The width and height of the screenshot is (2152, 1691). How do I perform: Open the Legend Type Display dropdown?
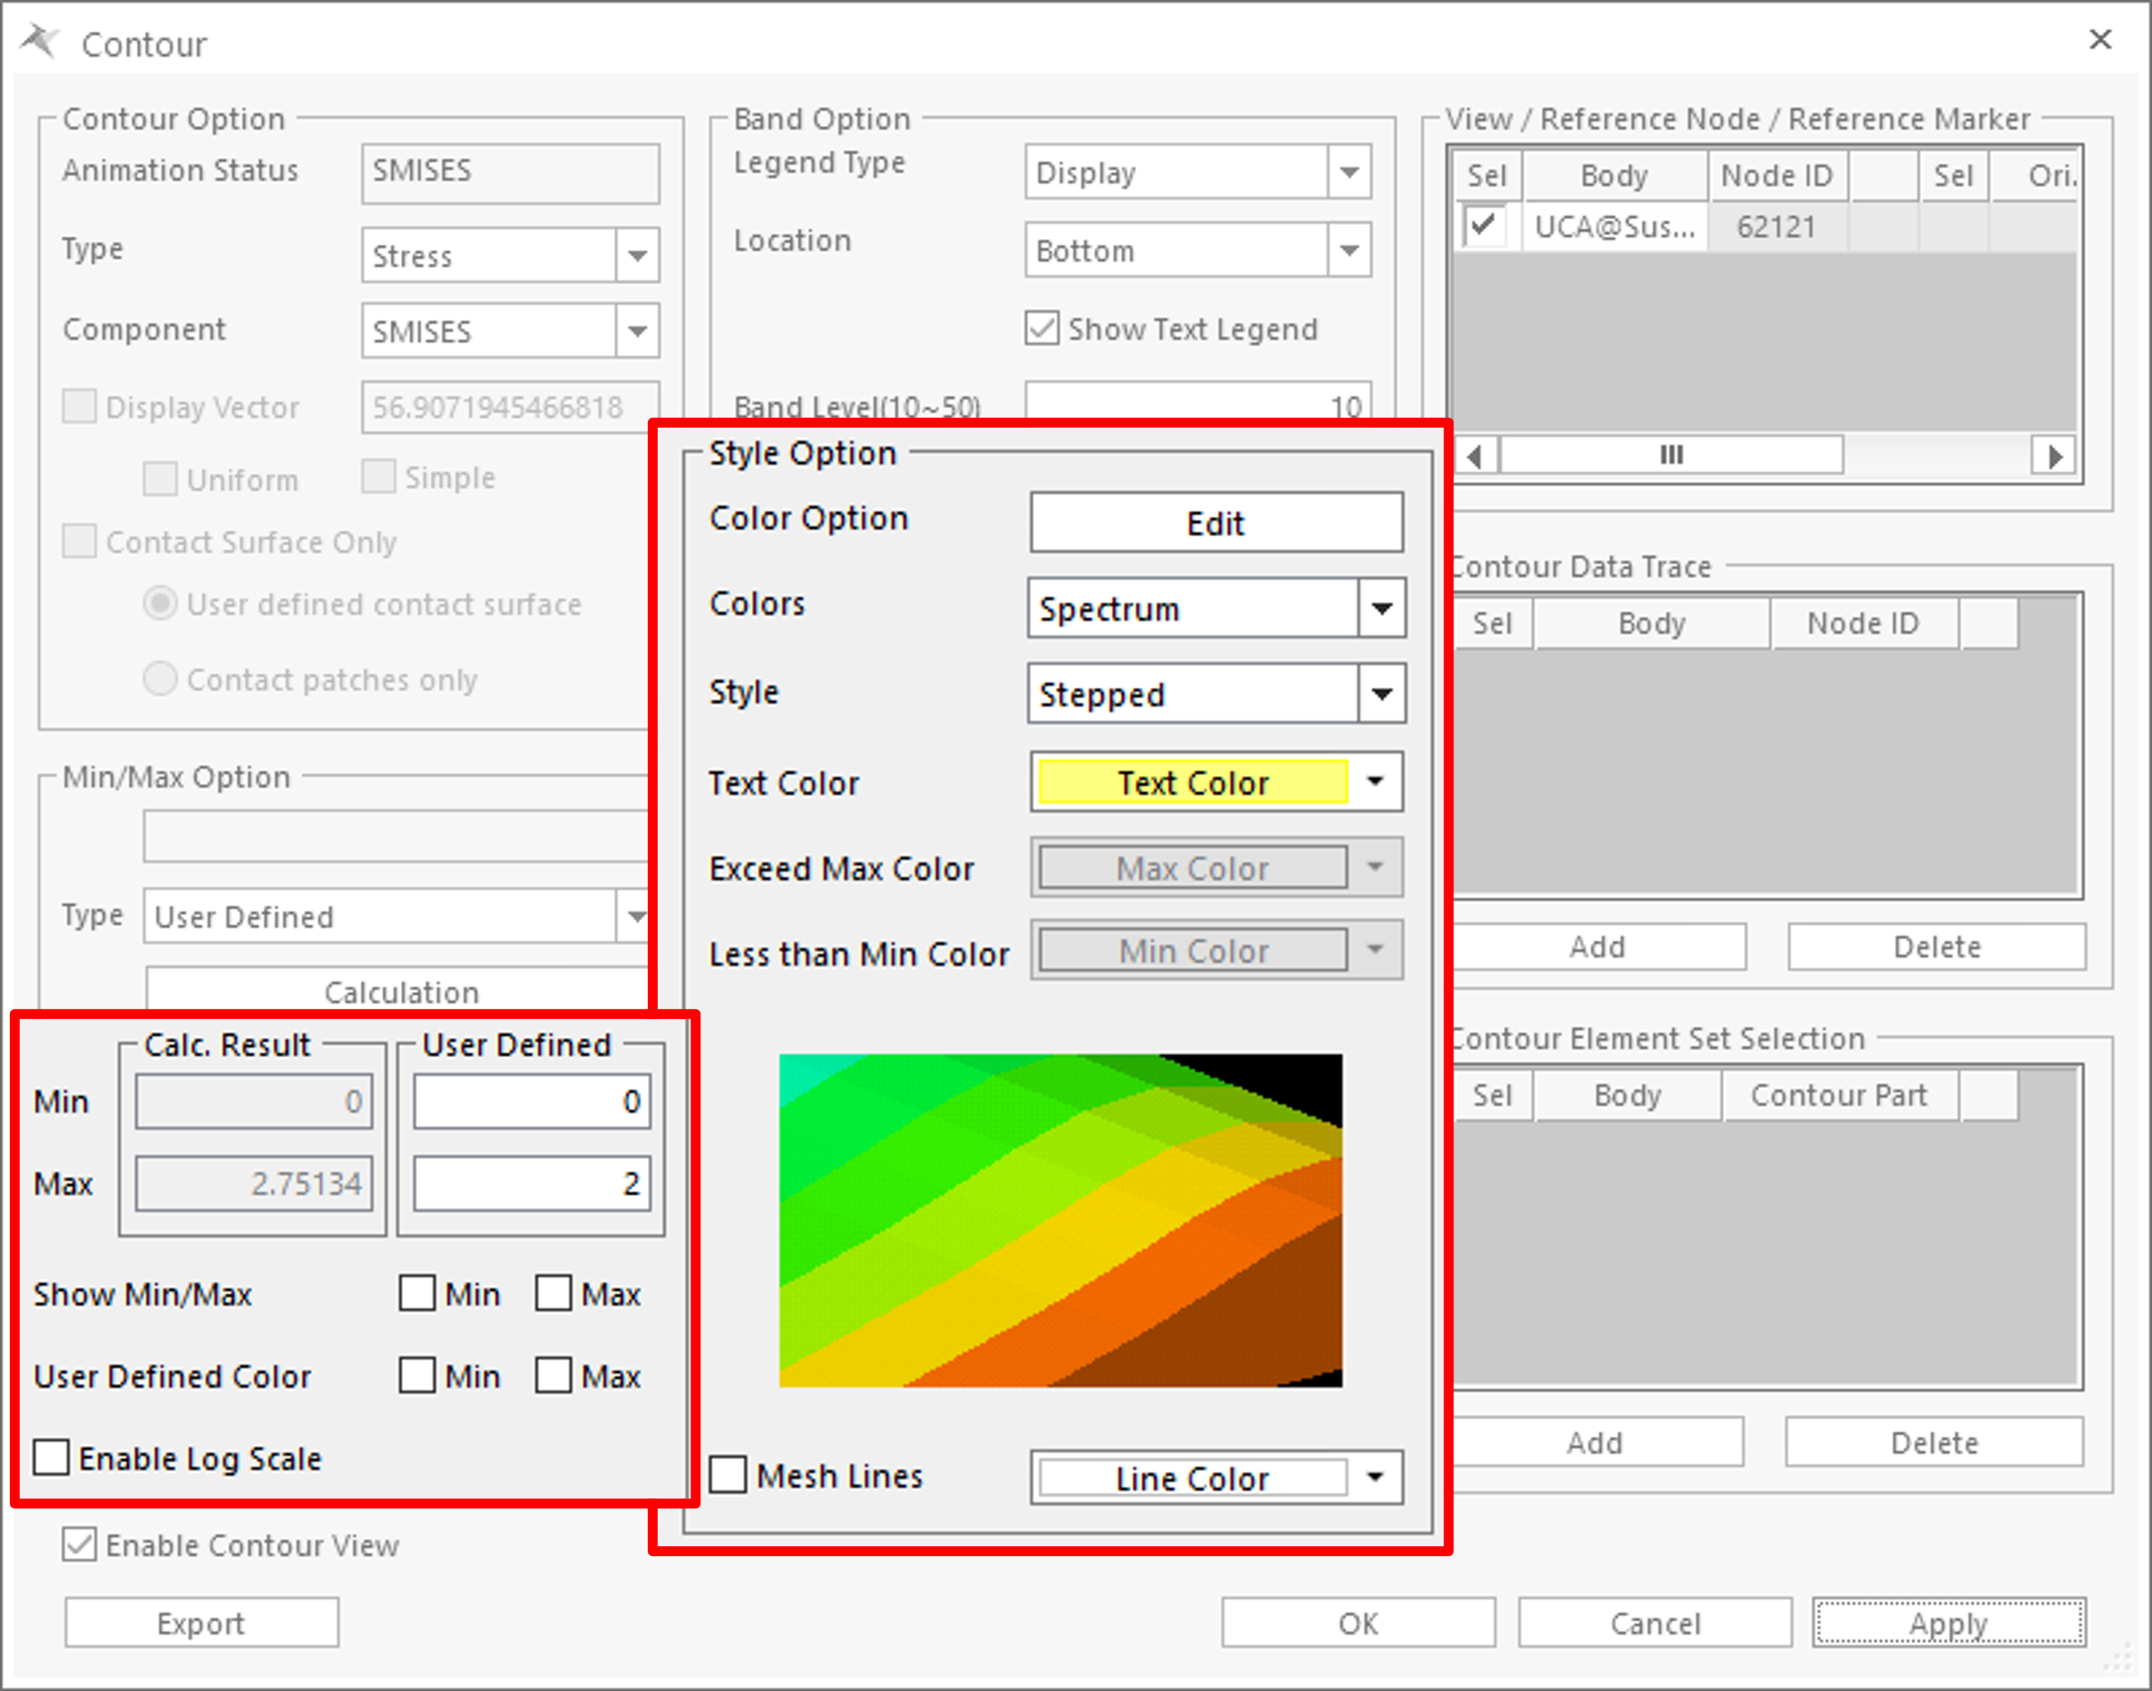pyautogui.click(x=1348, y=171)
